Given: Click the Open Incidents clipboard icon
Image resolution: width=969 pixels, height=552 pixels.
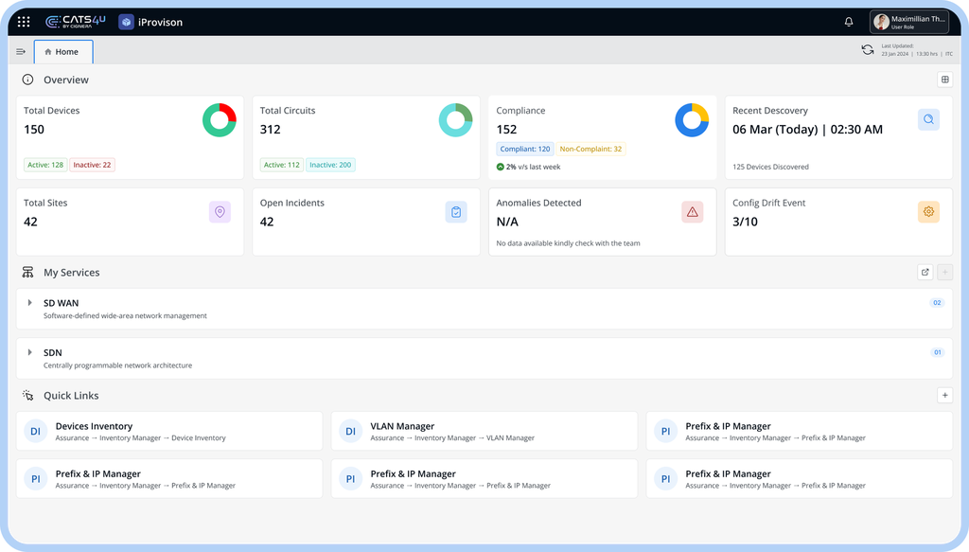Looking at the screenshot, I should pyautogui.click(x=456, y=212).
